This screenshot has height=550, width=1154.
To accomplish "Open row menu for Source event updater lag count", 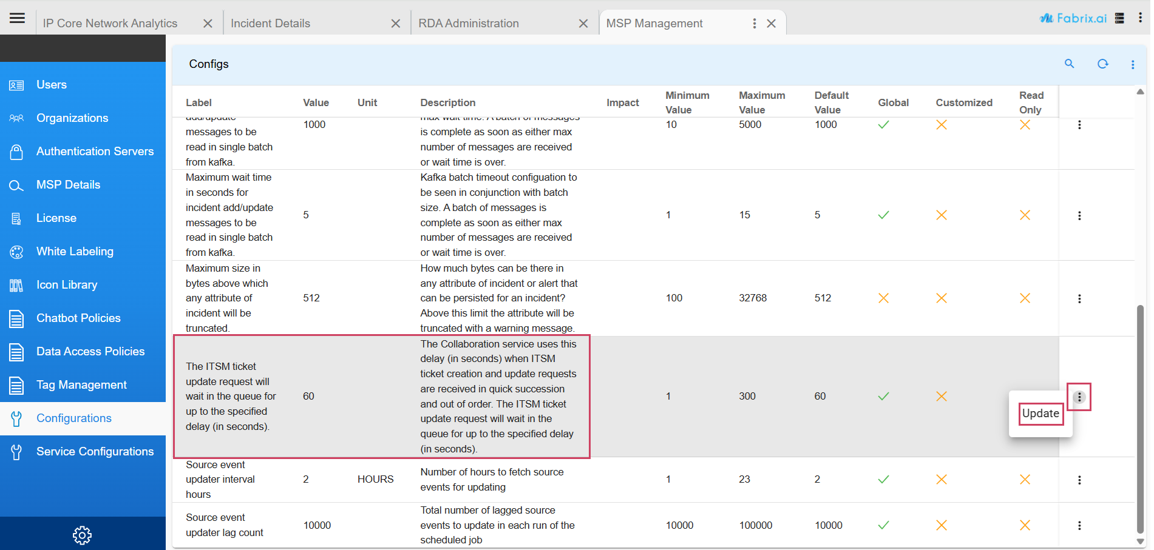I will point(1079,526).
